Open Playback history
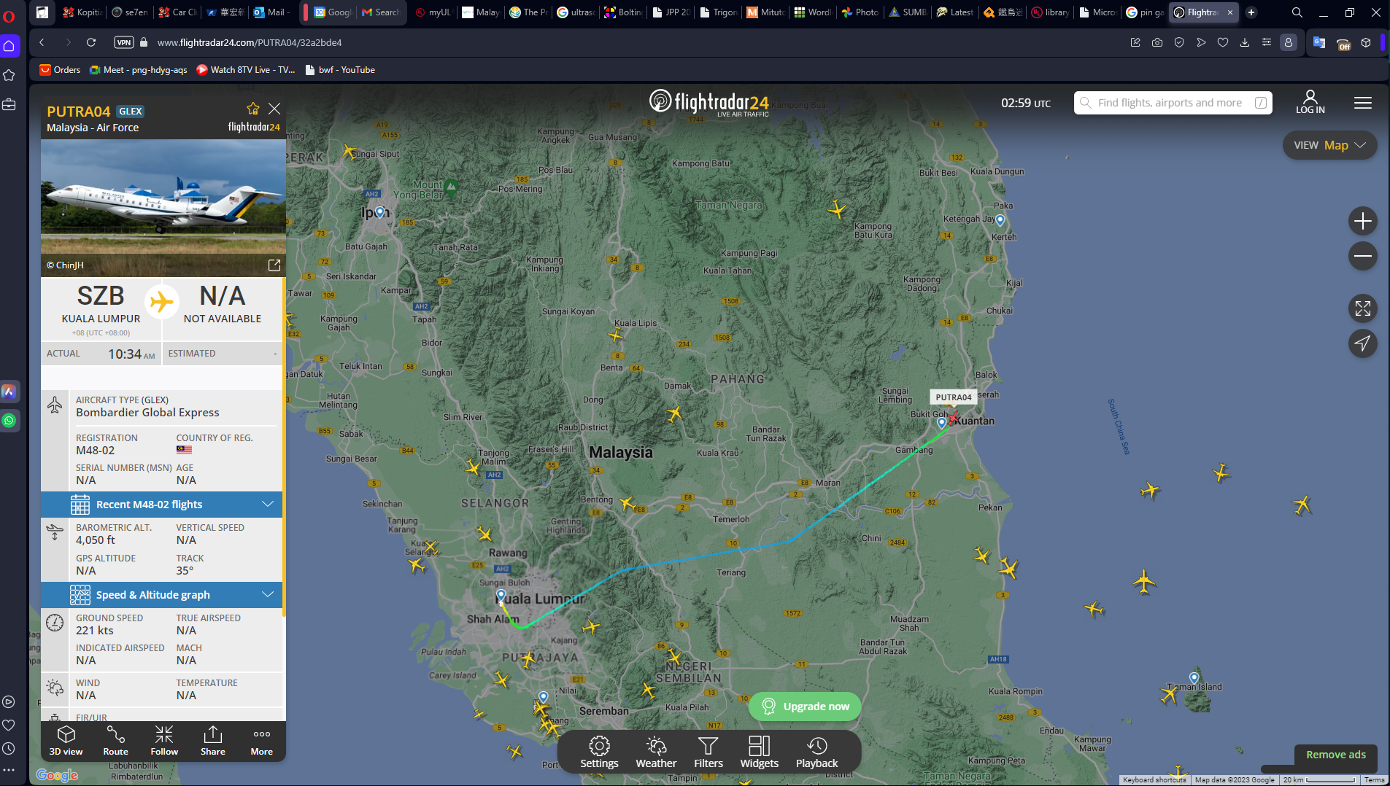 click(816, 752)
